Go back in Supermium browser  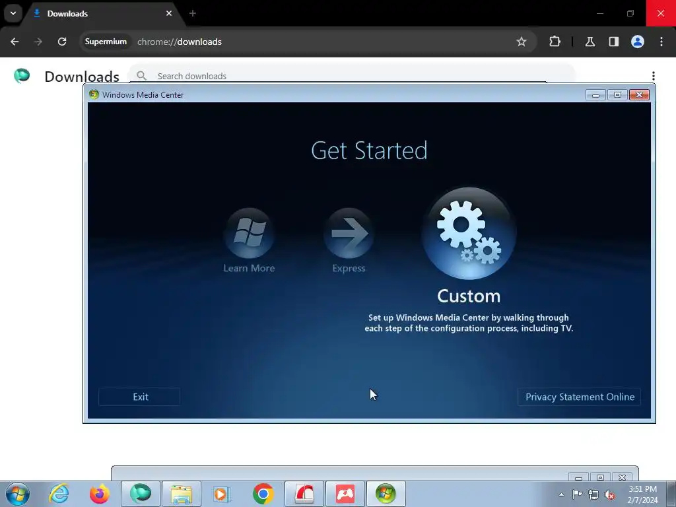point(15,42)
